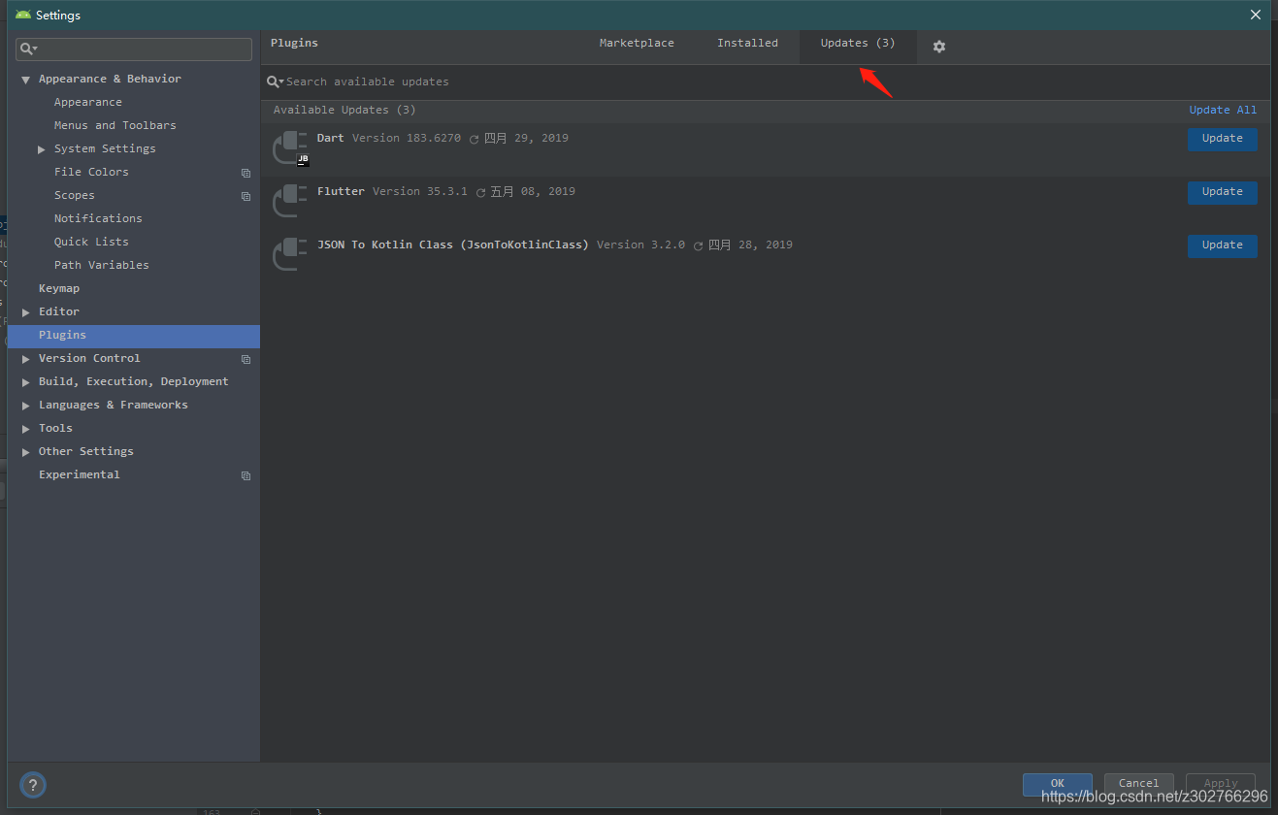Click Flutter's Version 35.3.1 text

coord(420,192)
